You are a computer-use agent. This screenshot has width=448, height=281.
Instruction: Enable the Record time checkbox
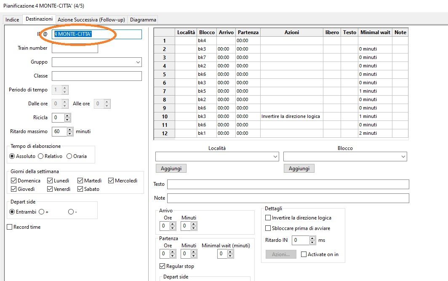[x=10, y=227]
